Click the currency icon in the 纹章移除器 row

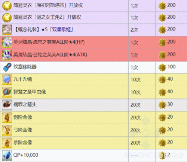click(x=162, y=68)
